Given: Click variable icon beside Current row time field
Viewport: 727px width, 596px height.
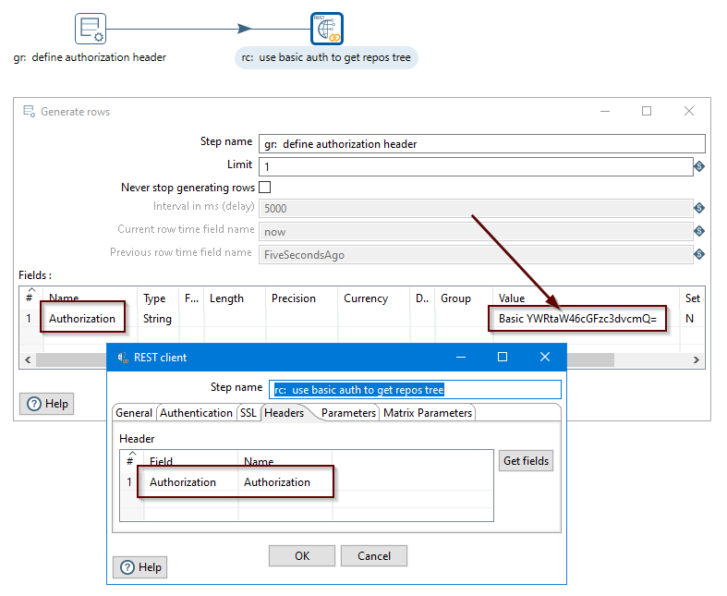Looking at the screenshot, I should [699, 231].
